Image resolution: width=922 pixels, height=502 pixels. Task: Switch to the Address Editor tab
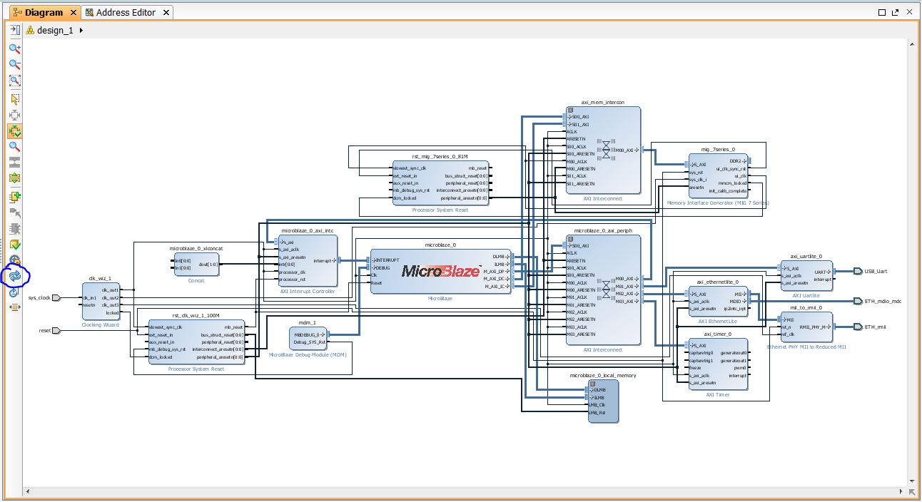pyautogui.click(x=126, y=12)
